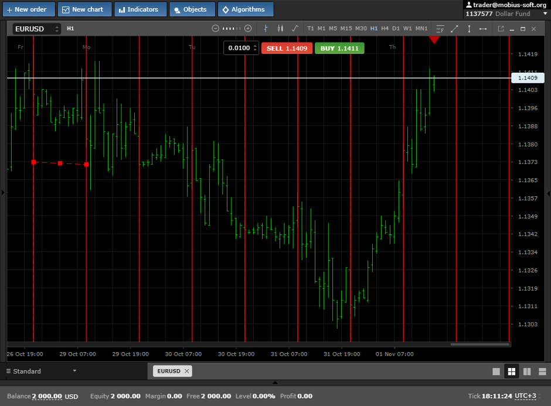Expand the left side panel arrow
Image resolution: width=551 pixels, height=406 pixels.
tap(3, 193)
